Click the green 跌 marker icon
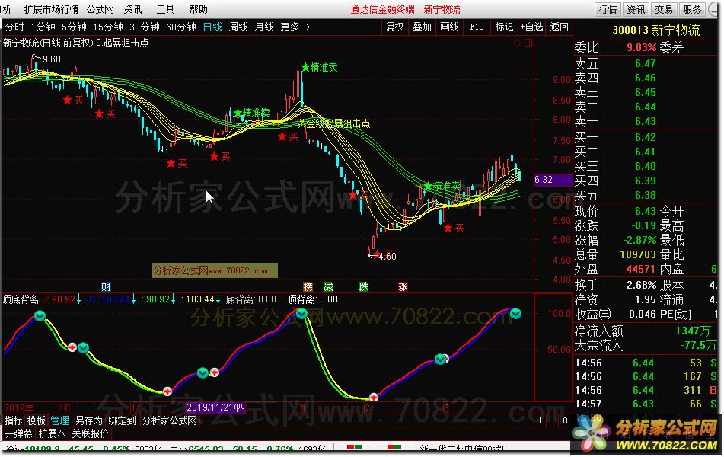 364,287
